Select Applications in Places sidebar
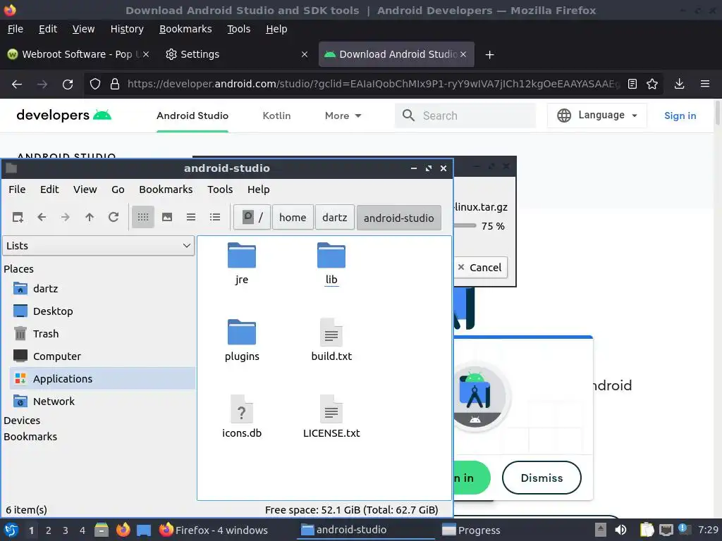The image size is (722, 541). pyautogui.click(x=102, y=378)
